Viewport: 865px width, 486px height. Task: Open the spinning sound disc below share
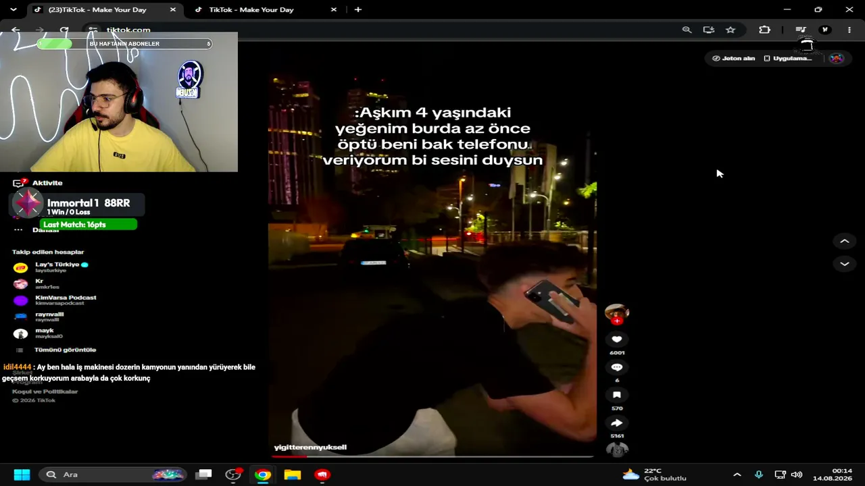click(x=617, y=450)
